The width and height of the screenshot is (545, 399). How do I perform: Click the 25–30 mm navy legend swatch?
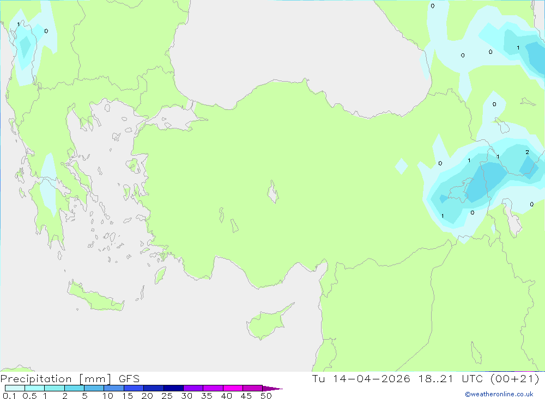(173, 388)
